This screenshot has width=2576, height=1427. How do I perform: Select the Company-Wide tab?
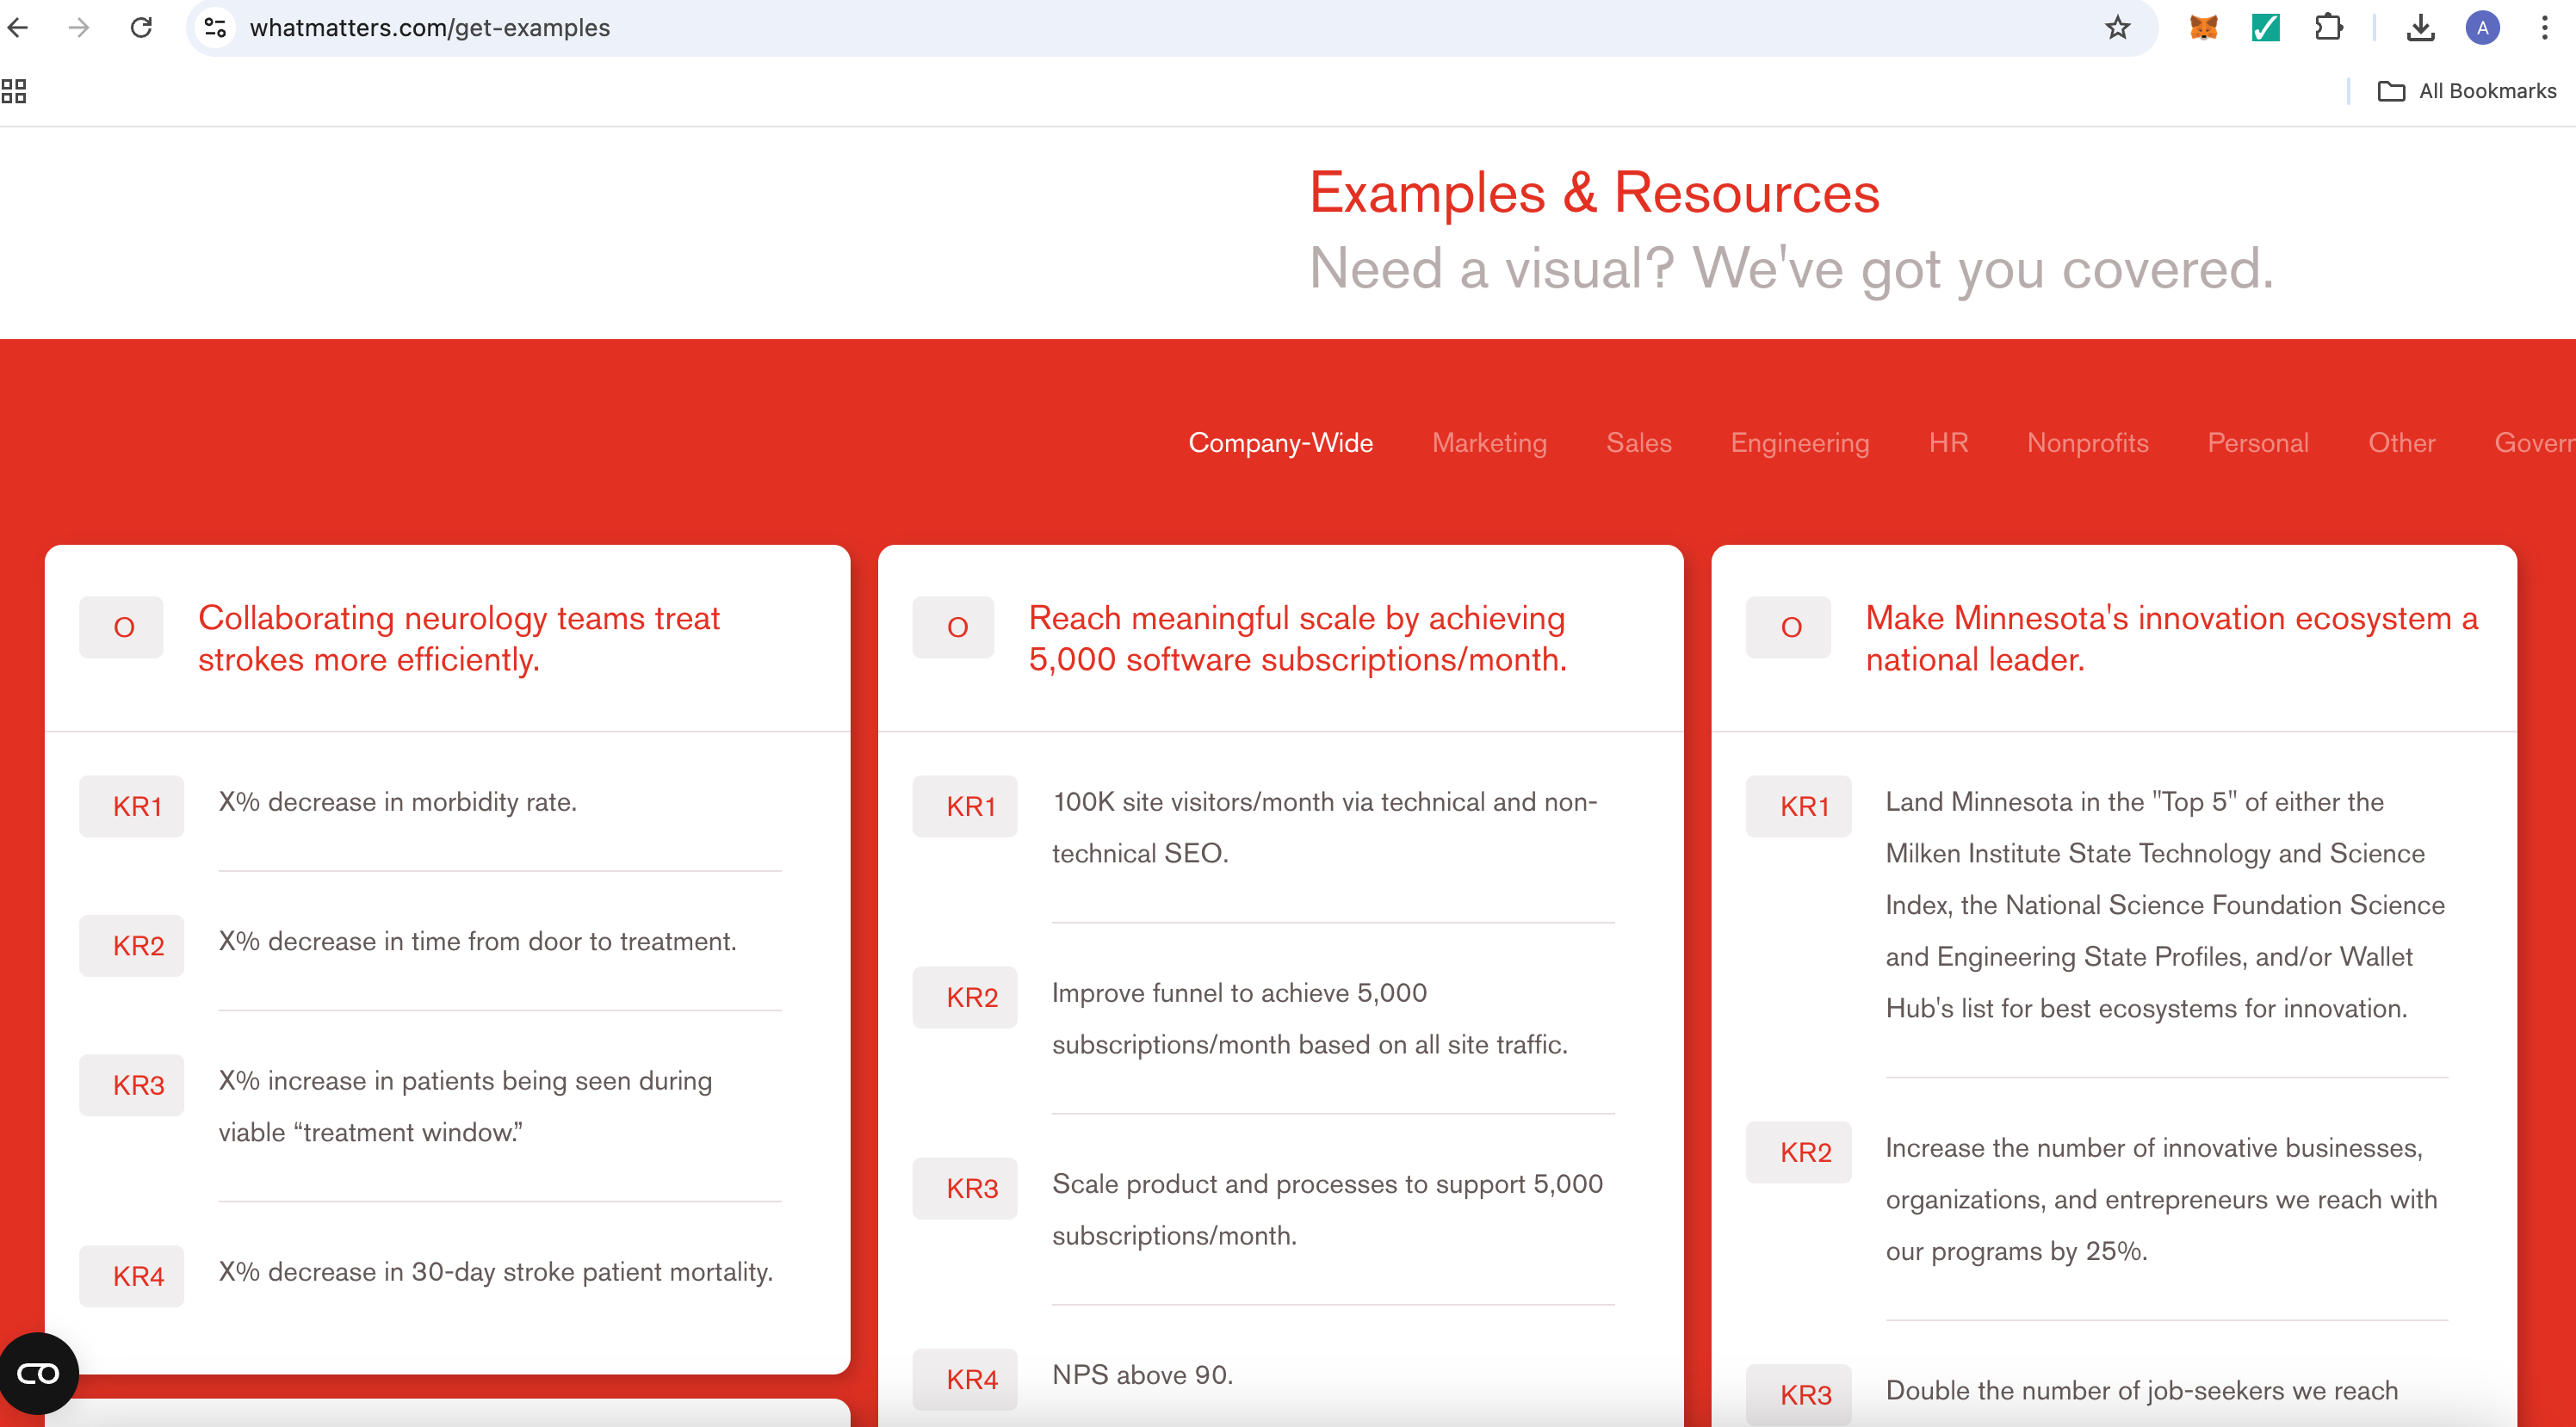[x=1280, y=442]
